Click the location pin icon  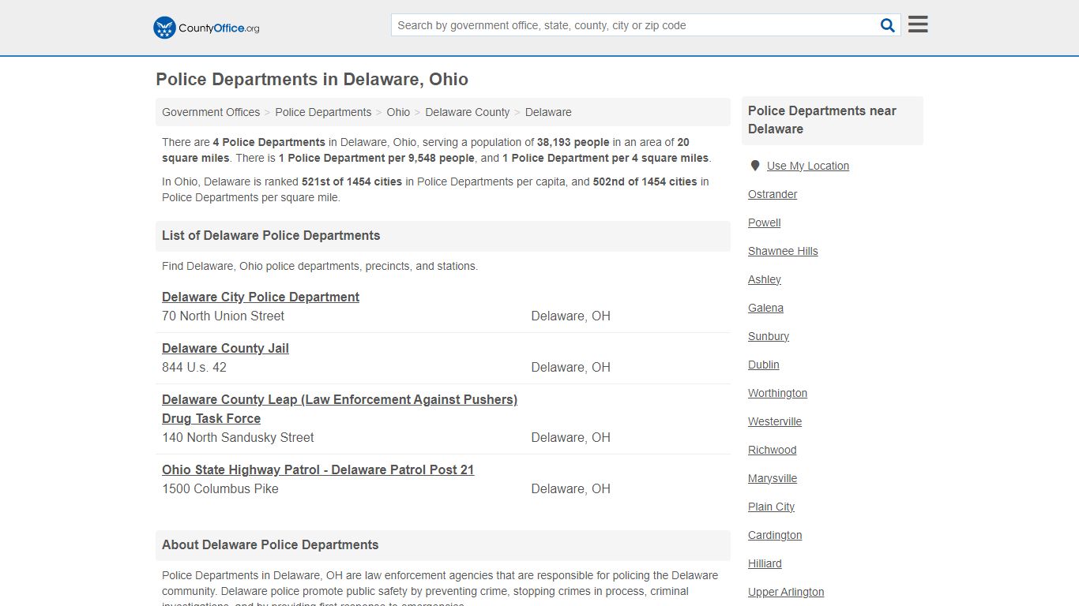(754, 166)
